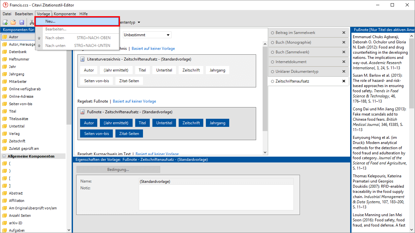Click the Zeitschrift component icon in sidebar
415x233 pixels.
click(5, 141)
